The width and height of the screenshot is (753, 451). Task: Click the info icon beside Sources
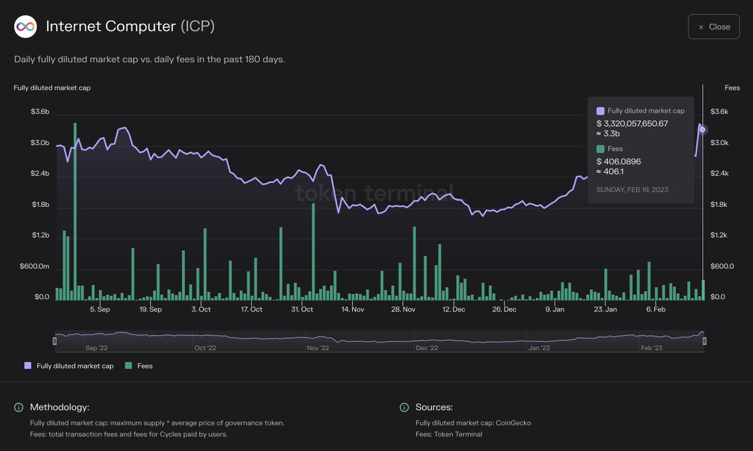[405, 406]
